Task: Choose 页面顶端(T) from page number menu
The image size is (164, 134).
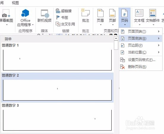Action: (141, 31)
